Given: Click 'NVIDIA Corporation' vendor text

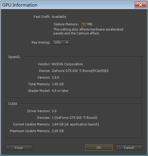Looking at the screenshot, I should point(67,64).
